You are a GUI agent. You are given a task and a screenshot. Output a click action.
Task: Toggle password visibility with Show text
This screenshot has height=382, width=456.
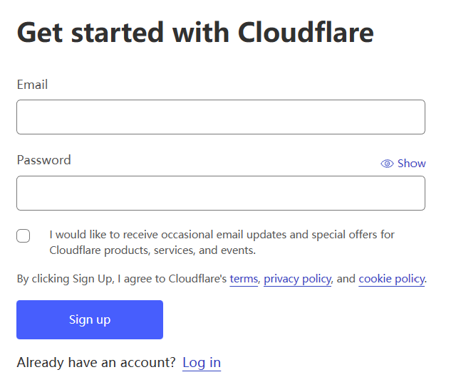[412, 164]
